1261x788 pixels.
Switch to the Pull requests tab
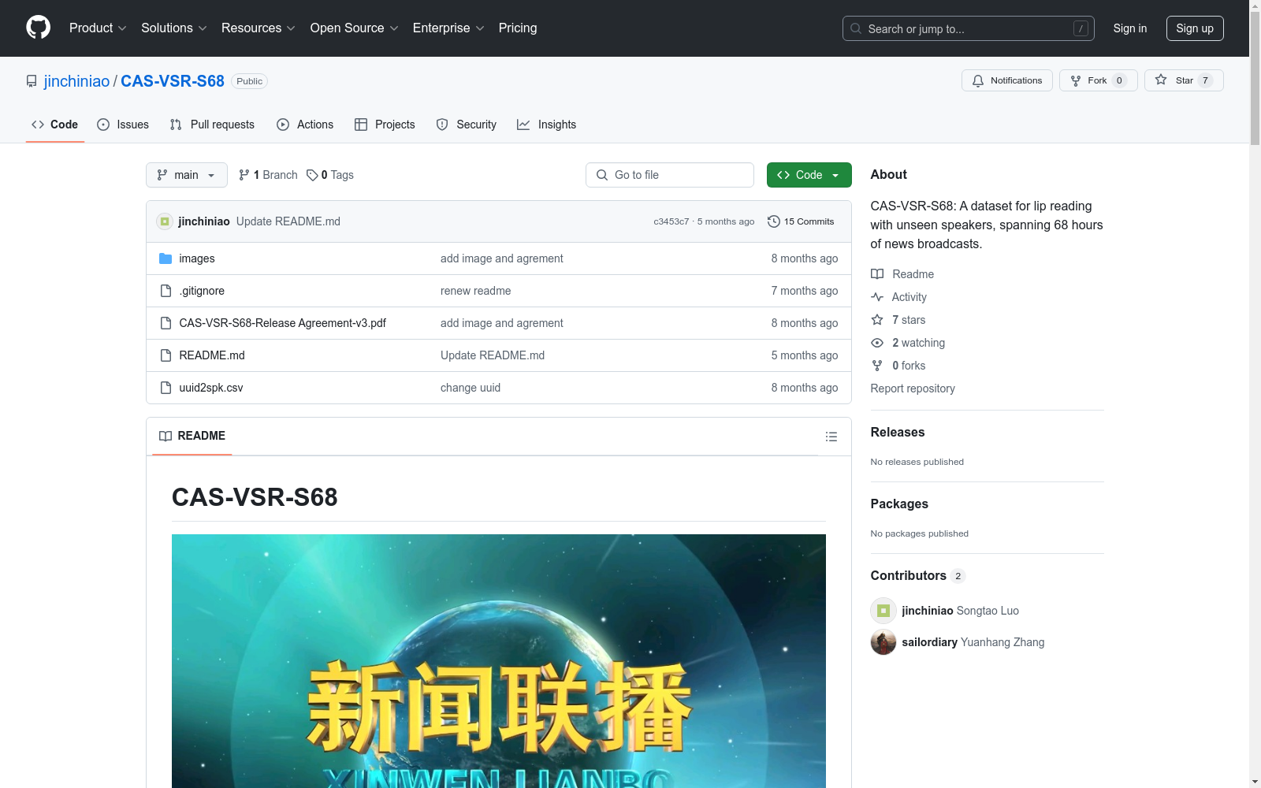click(x=212, y=125)
